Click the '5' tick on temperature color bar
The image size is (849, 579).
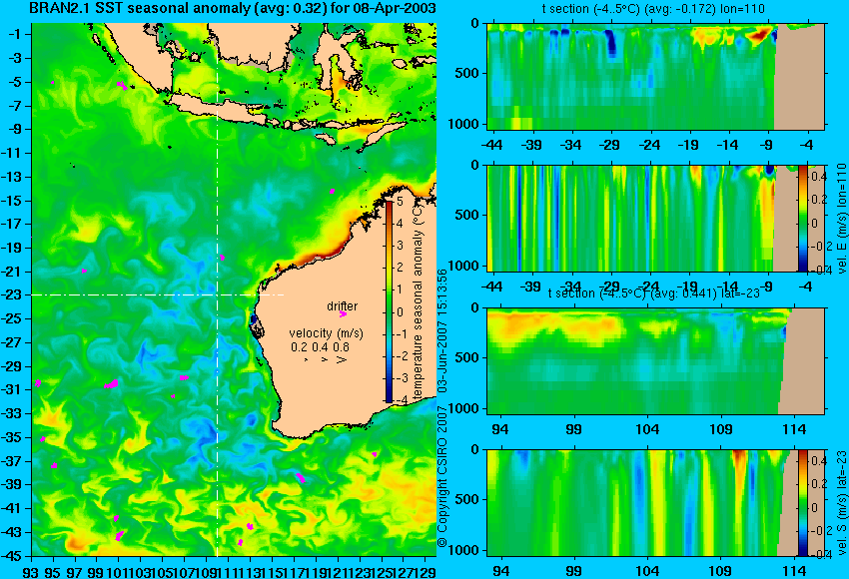(x=400, y=202)
